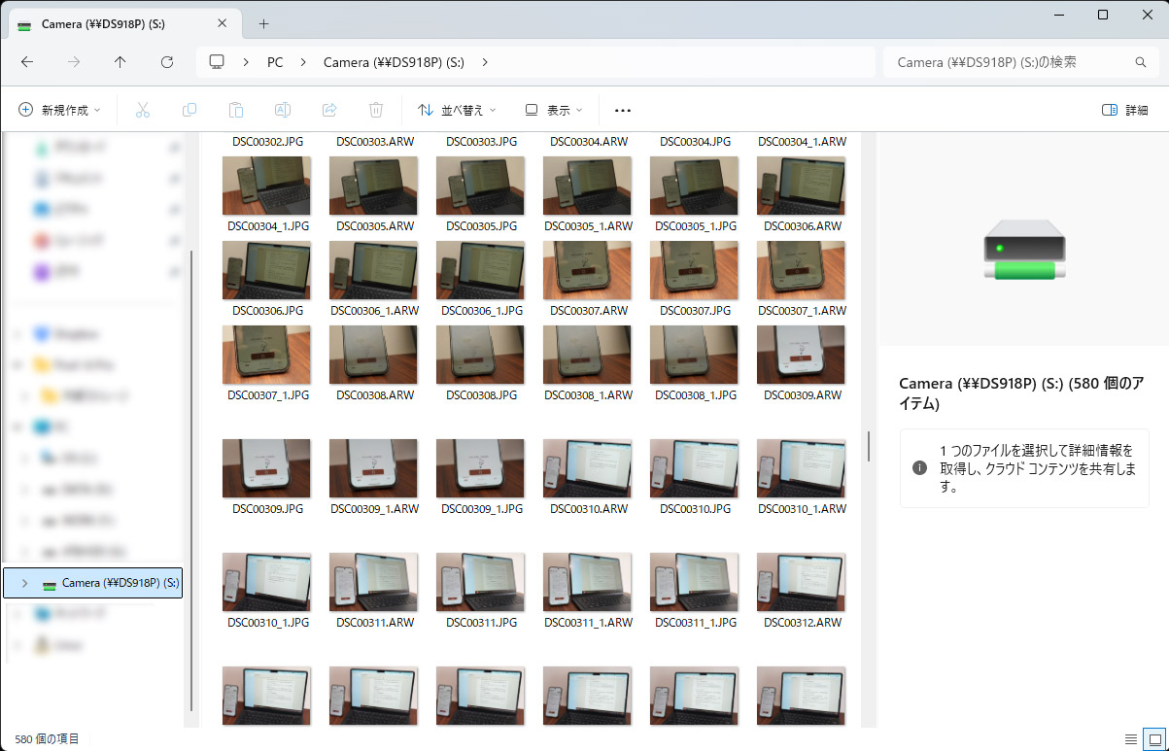Click the Delete trash can icon
1169x751 pixels.
(376, 110)
